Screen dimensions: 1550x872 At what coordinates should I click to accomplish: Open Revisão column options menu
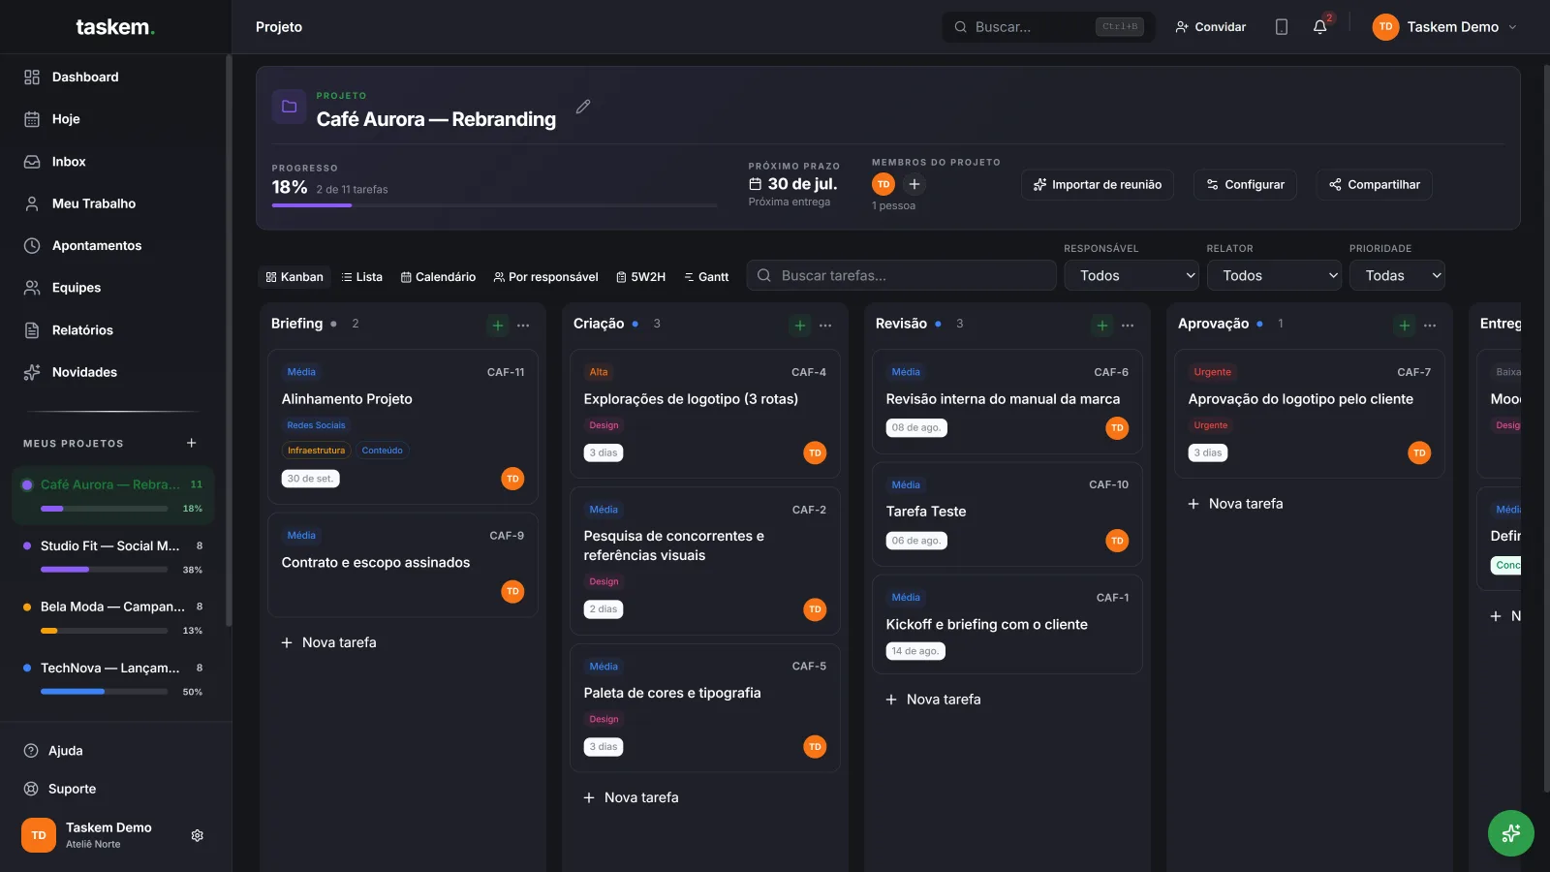click(x=1128, y=326)
